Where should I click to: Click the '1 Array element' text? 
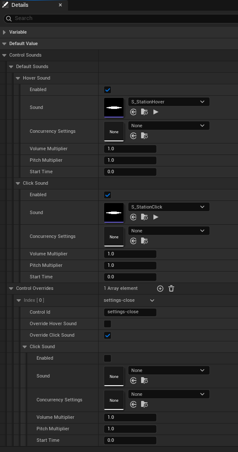coord(121,288)
